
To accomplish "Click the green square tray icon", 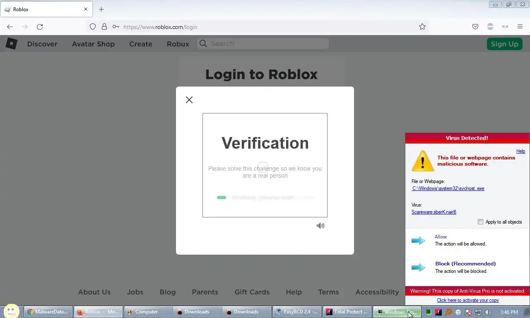I will (x=429, y=312).
